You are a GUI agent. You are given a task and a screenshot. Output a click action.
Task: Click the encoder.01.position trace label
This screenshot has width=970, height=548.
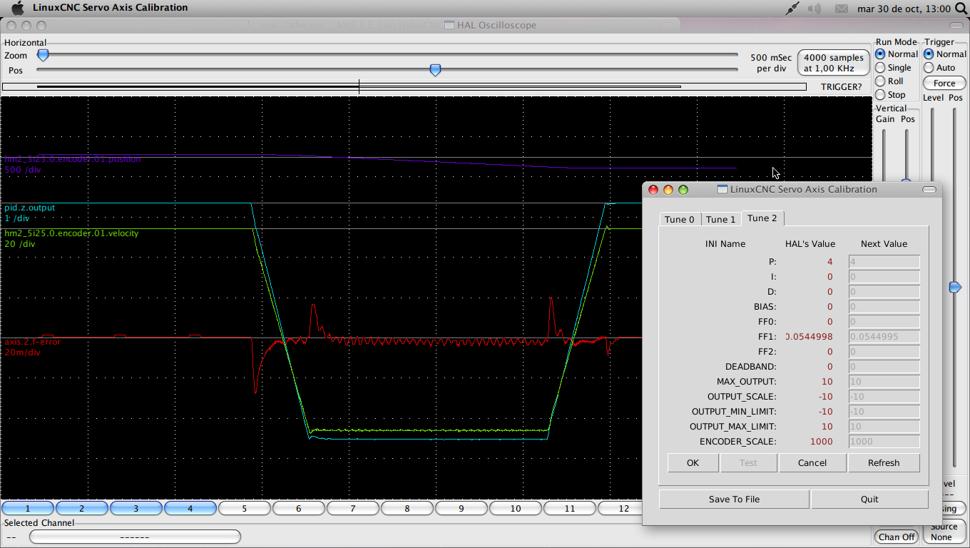pos(72,159)
